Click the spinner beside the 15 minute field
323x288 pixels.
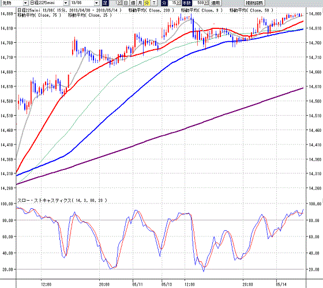click(179, 3)
